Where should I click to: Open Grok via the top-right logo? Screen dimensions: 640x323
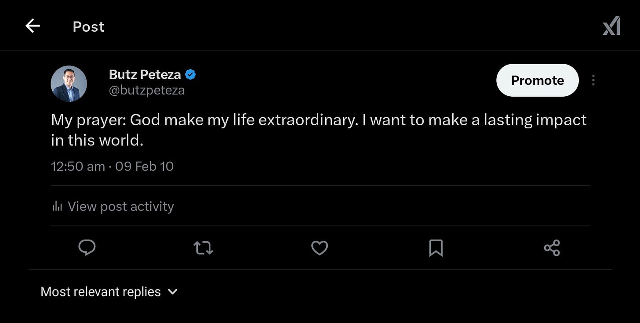click(x=611, y=26)
